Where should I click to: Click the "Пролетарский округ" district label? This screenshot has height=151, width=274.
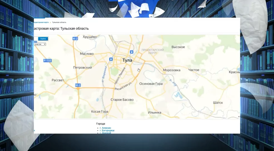pyautogui.click(x=153, y=51)
